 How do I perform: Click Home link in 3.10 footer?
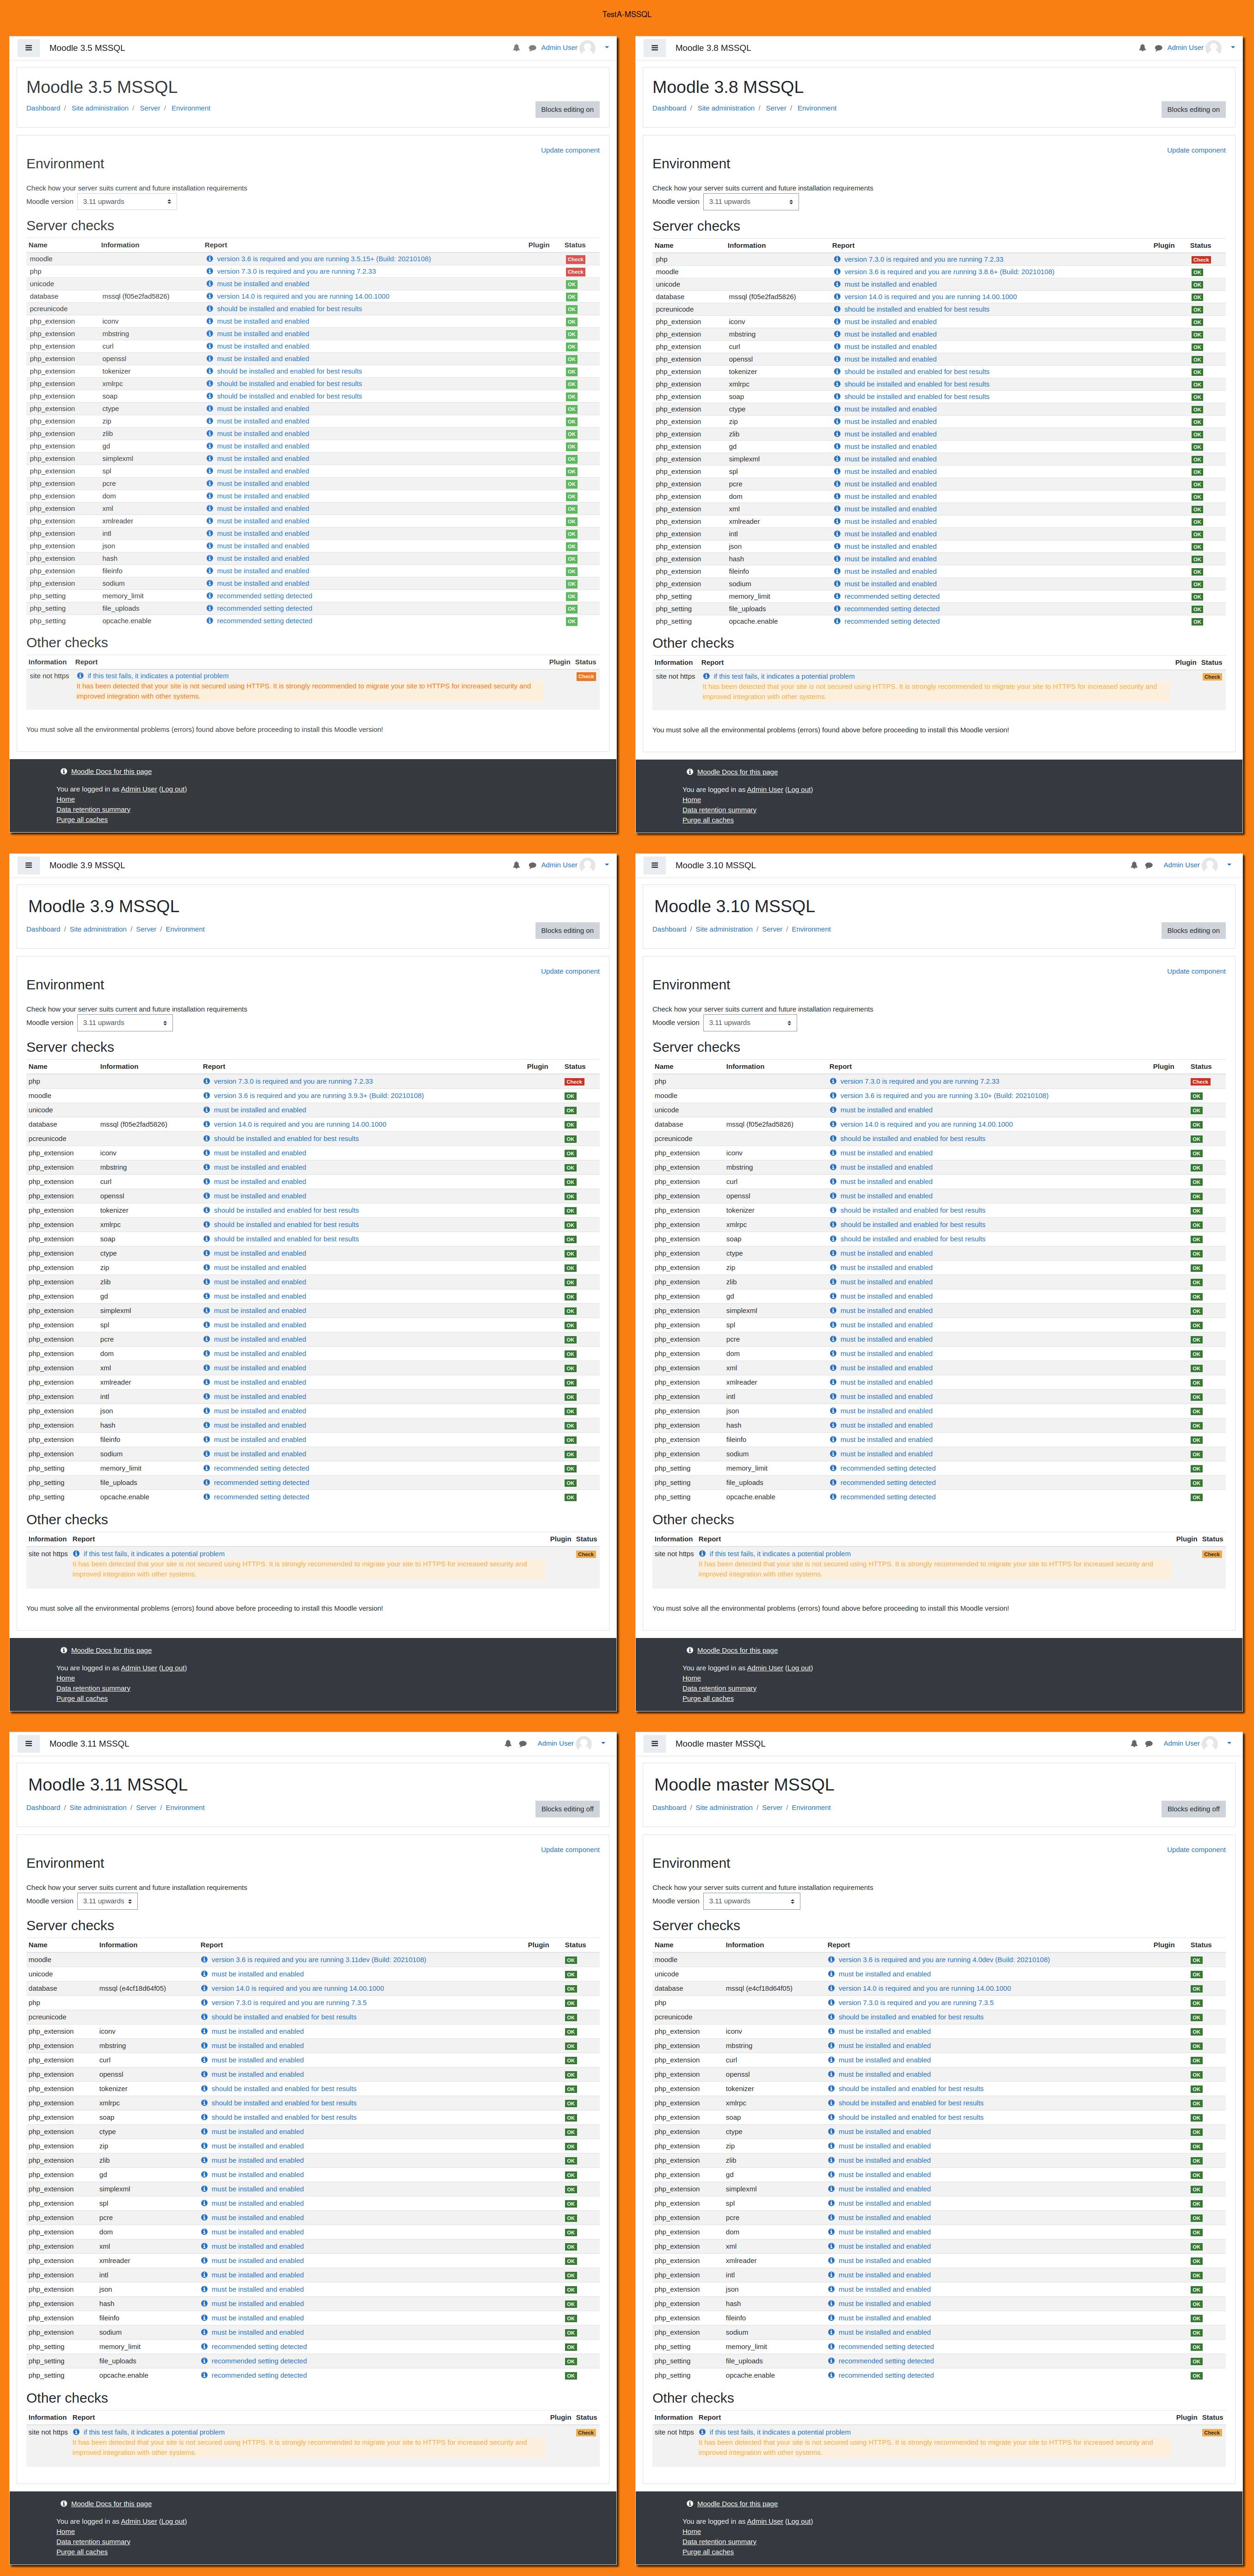(x=691, y=1678)
